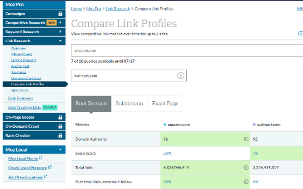Image resolution: width=303 pixels, height=189 pixels.
Task: Open the Link Intersect link
Action: coord(20,98)
